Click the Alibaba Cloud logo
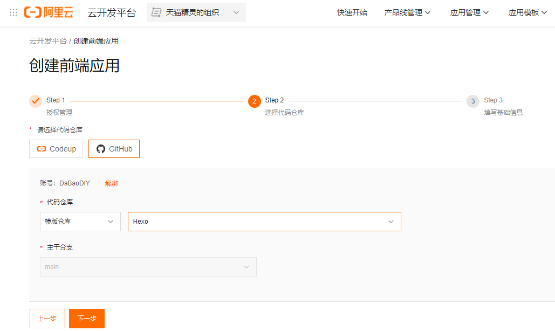Viewport: 555px width, 331px height. 49,12
